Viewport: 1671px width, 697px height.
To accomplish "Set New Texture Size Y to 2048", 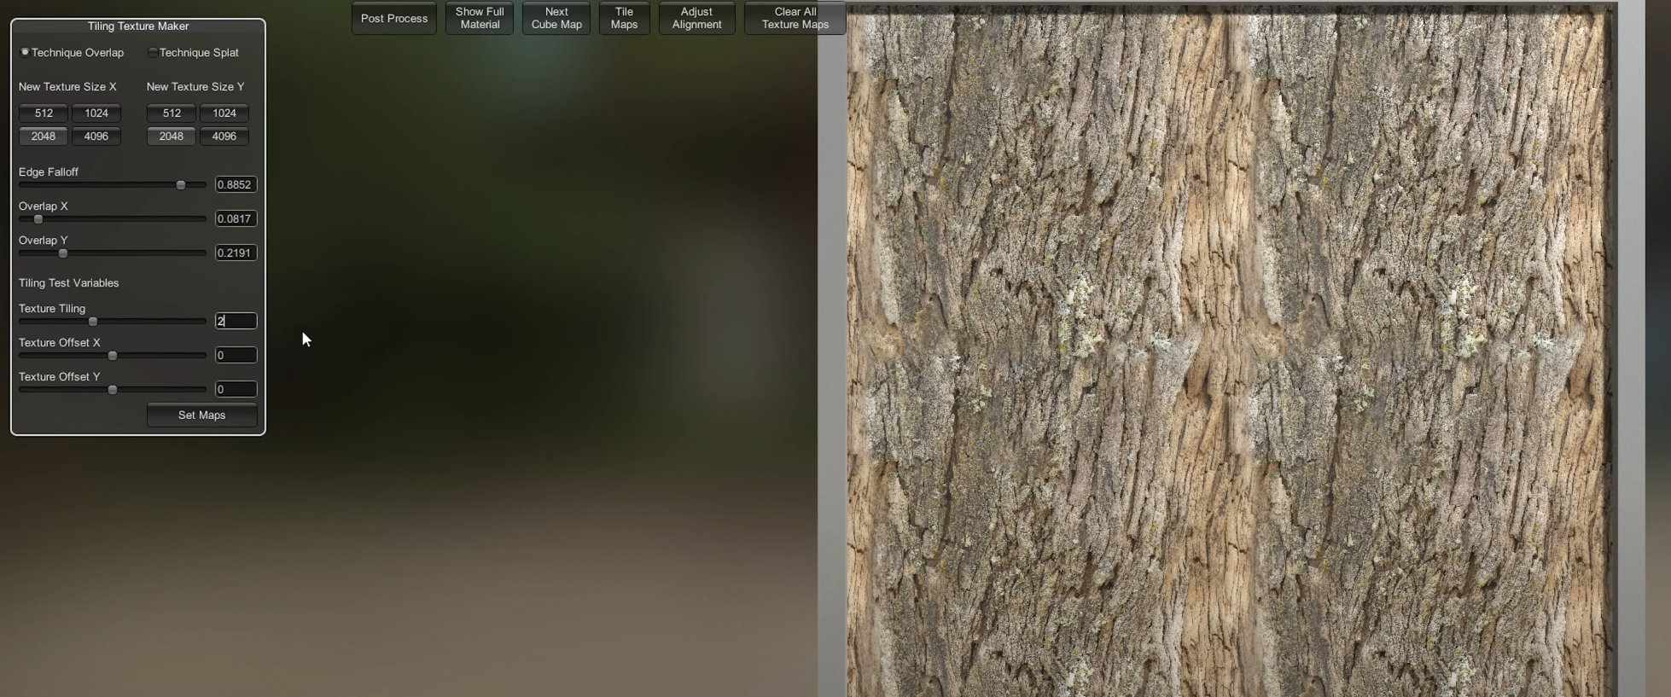I will [x=172, y=136].
